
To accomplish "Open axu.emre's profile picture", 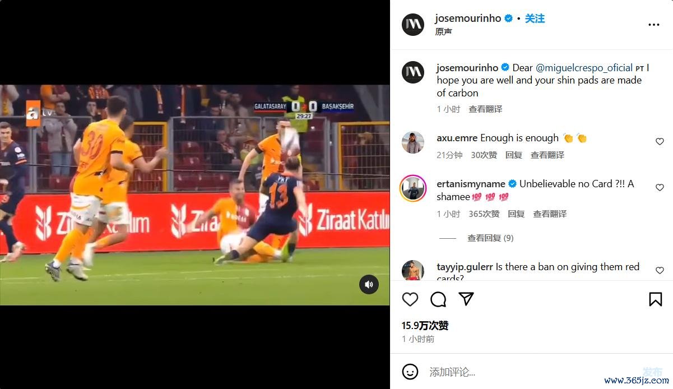I will [x=413, y=142].
